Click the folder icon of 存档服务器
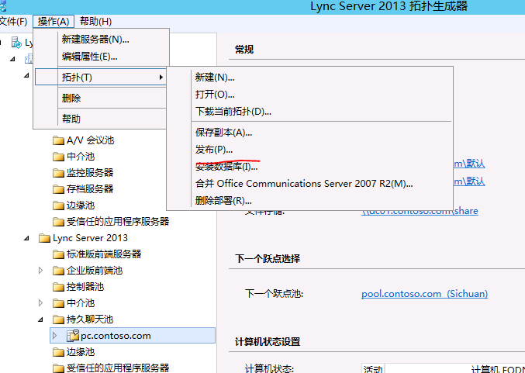This screenshot has height=373, width=525. (x=58, y=189)
